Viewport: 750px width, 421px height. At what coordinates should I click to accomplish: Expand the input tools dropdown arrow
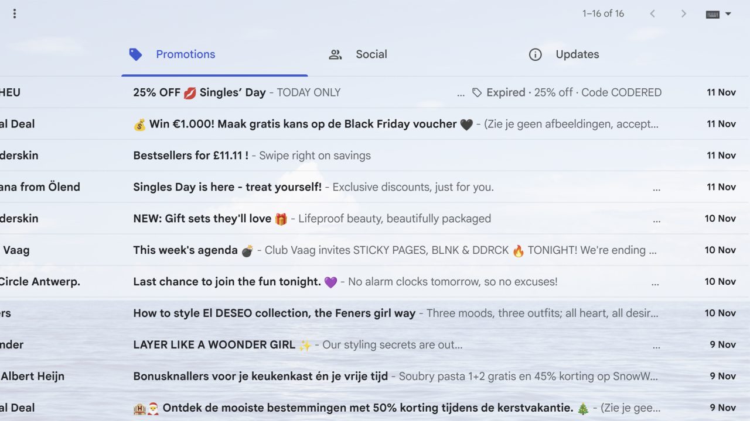tap(728, 14)
